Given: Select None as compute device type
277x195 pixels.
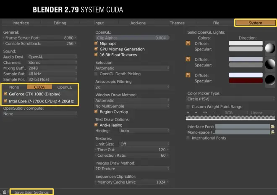Looking at the screenshot, I should [14, 87].
